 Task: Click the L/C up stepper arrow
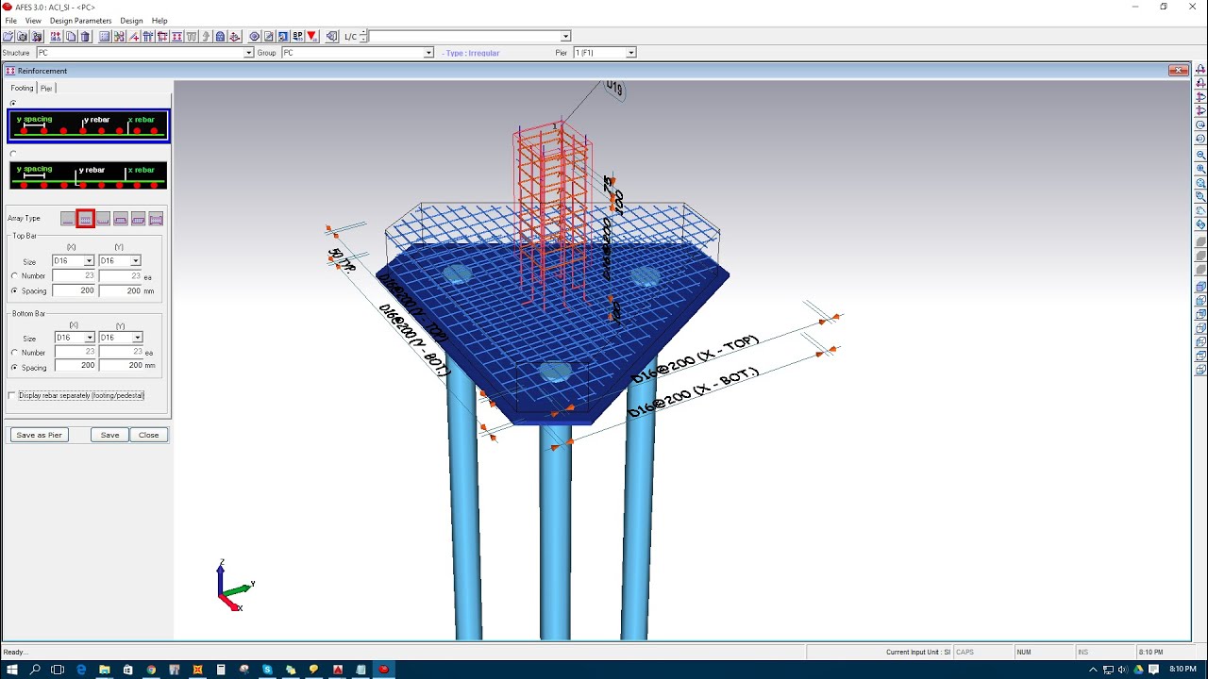pos(362,32)
